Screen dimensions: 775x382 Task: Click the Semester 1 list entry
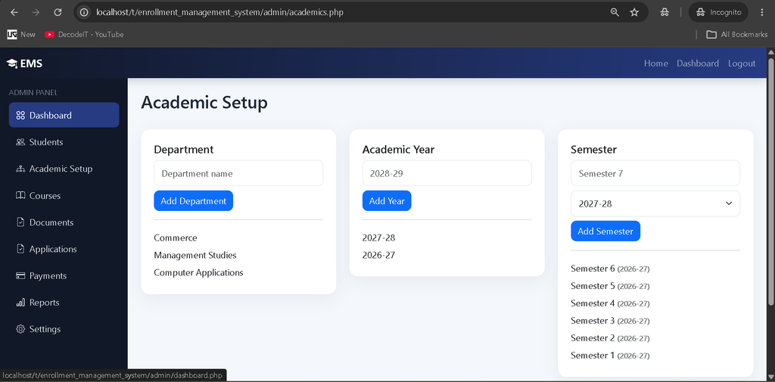610,356
